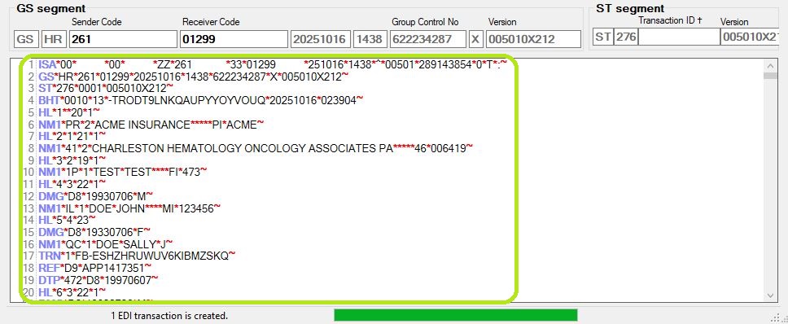Screen dimensions: 788x324
Task: Click the HR functional code box
Action: pyautogui.click(x=55, y=39)
